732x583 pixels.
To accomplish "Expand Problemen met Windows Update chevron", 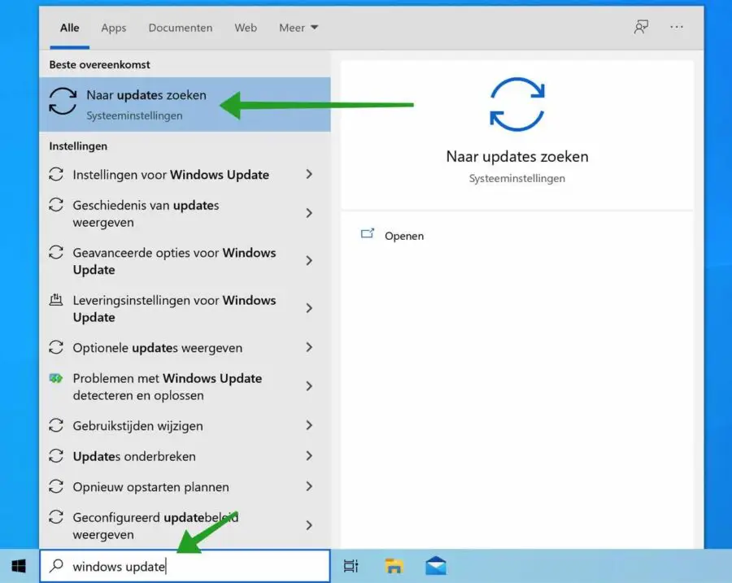I will coord(309,386).
